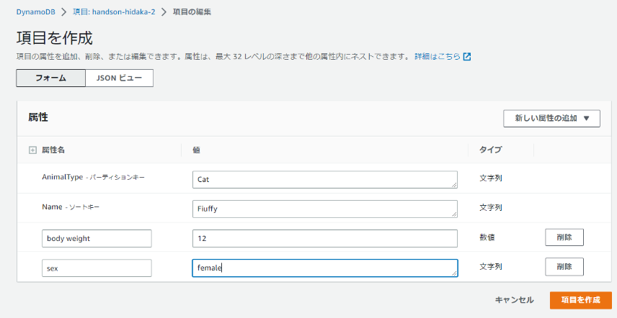Click the resize handle of the female field
Screen dimensions: 617x318
pyautogui.click(x=454, y=273)
